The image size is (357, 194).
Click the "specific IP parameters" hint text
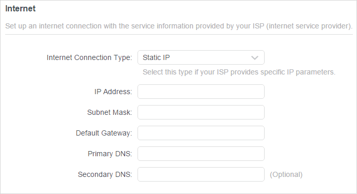[298, 72]
